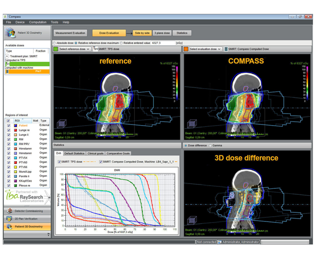
Task: Select the Relative entered value radio button
Action: (x=121, y=43)
